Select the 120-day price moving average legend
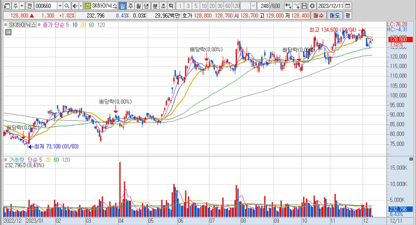 [101, 25]
